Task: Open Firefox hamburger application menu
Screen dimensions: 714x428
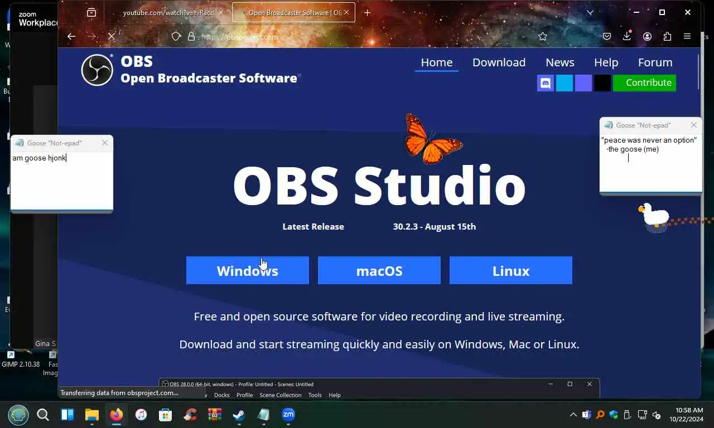Action: (x=687, y=36)
